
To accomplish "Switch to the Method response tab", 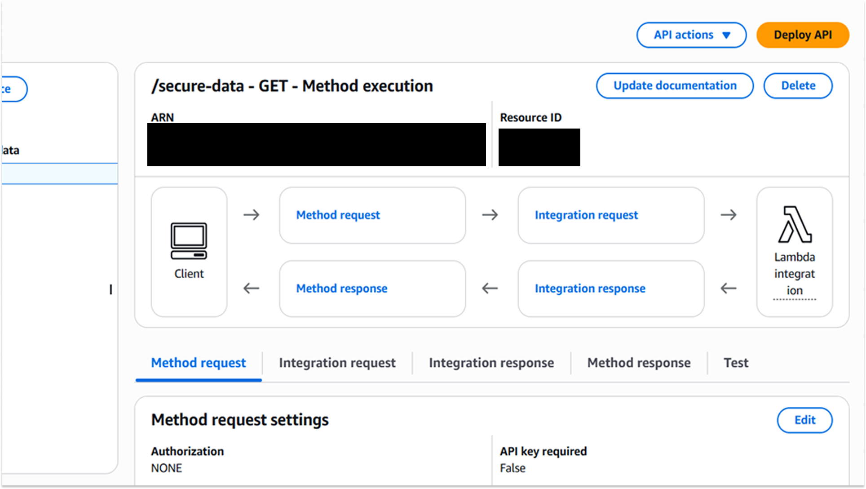I will click(638, 363).
